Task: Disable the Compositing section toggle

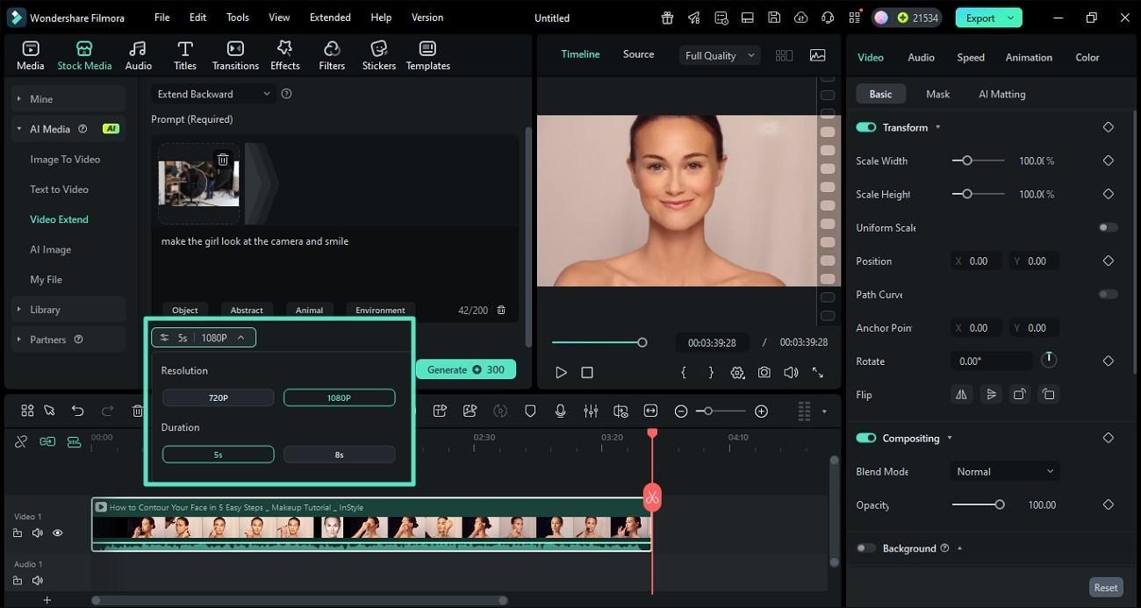Action: pyautogui.click(x=866, y=437)
